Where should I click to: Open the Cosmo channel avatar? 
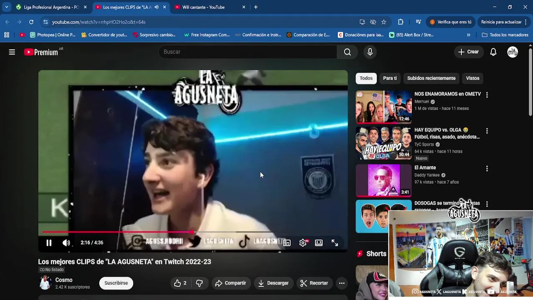45,283
